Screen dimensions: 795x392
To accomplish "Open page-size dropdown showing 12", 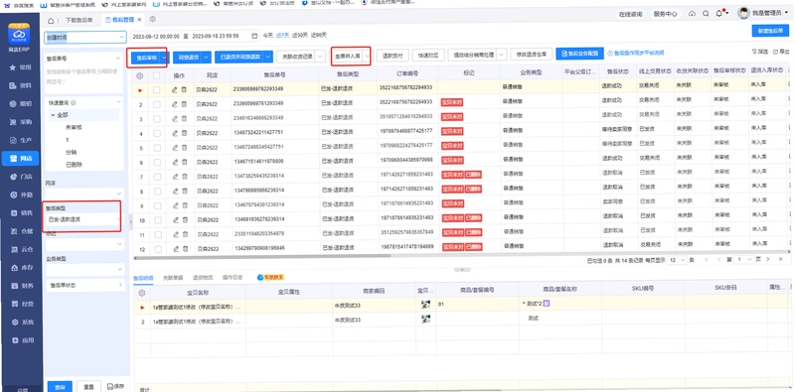I will [x=677, y=259].
